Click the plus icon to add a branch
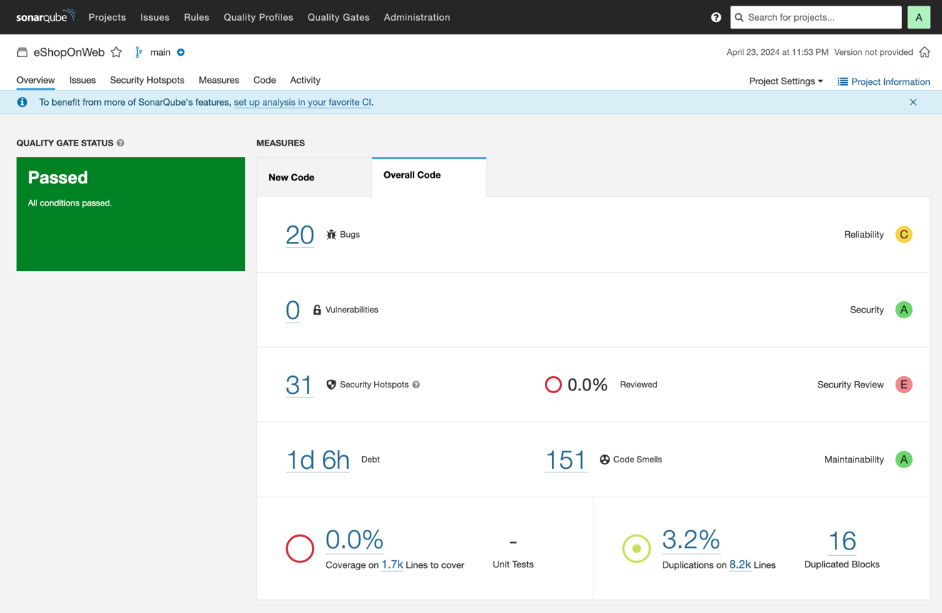 [181, 52]
